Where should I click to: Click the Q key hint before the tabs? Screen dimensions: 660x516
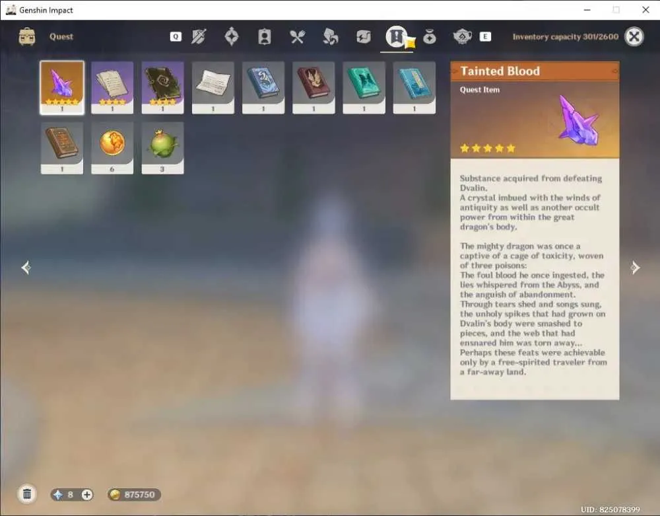(176, 36)
